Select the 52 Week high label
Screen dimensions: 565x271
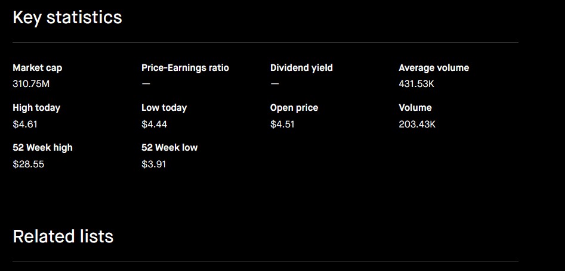coord(42,148)
